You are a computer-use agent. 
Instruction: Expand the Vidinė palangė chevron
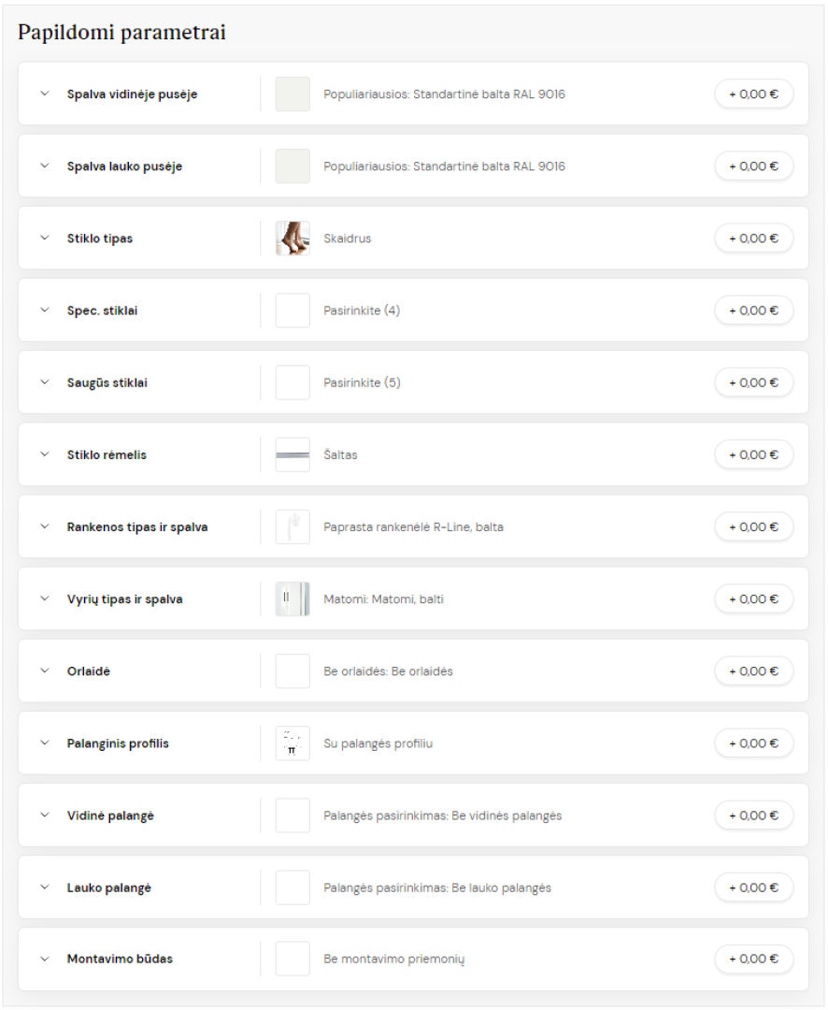(45, 815)
